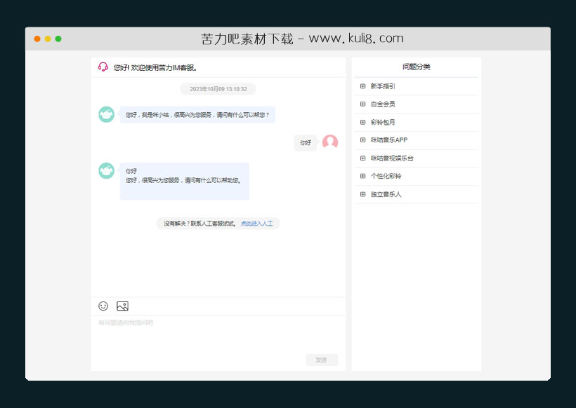Open the emoji picker smiley icon

(x=103, y=306)
